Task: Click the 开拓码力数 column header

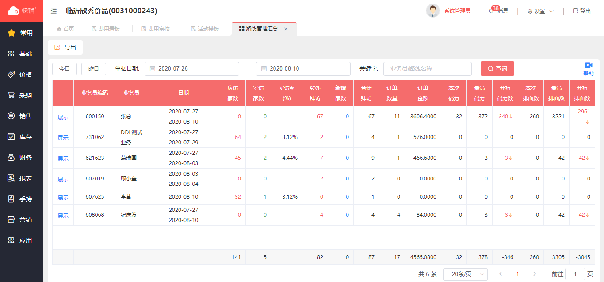Action: point(505,93)
